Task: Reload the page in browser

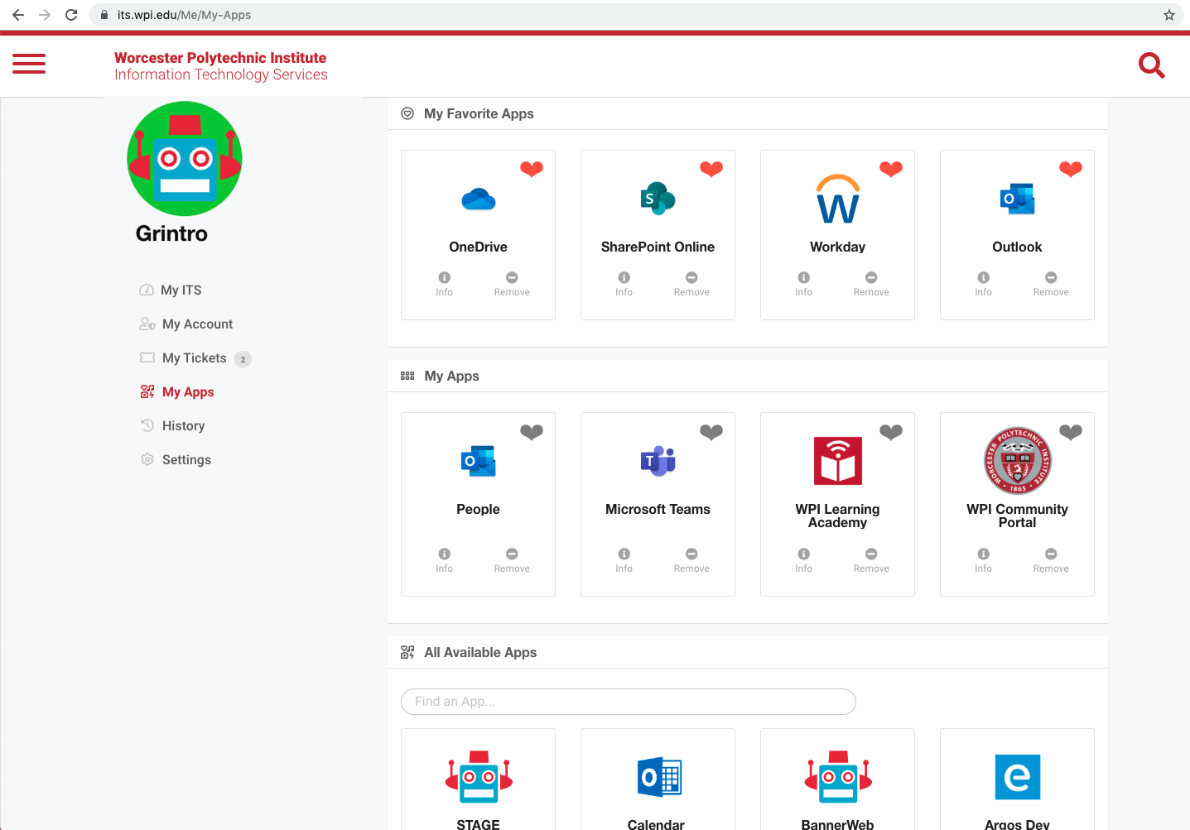Action: pos(71,15)
